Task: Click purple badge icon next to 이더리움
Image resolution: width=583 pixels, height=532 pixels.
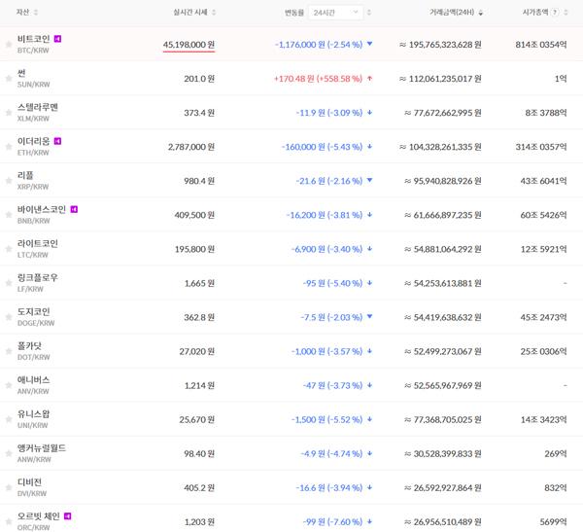Action: (57, 141)
